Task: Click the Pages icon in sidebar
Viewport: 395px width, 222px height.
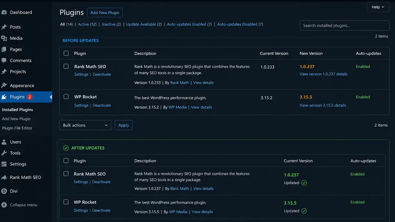Action: pyautogui.click(x=4, y=49)
